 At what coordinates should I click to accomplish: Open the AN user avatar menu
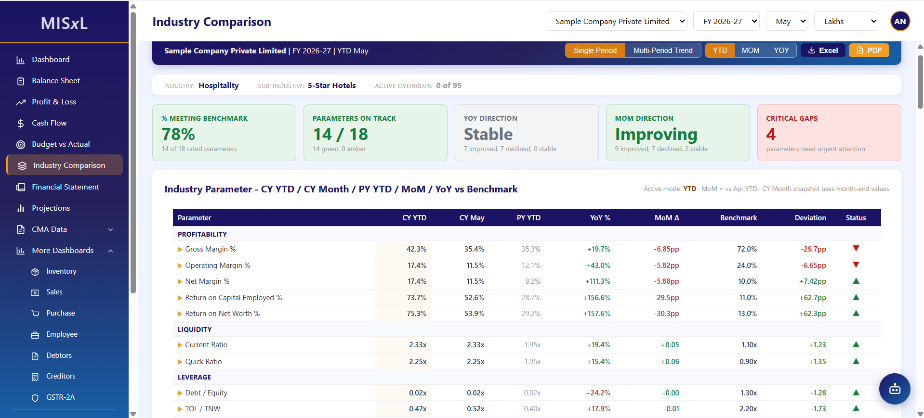[x=900, y=21]
